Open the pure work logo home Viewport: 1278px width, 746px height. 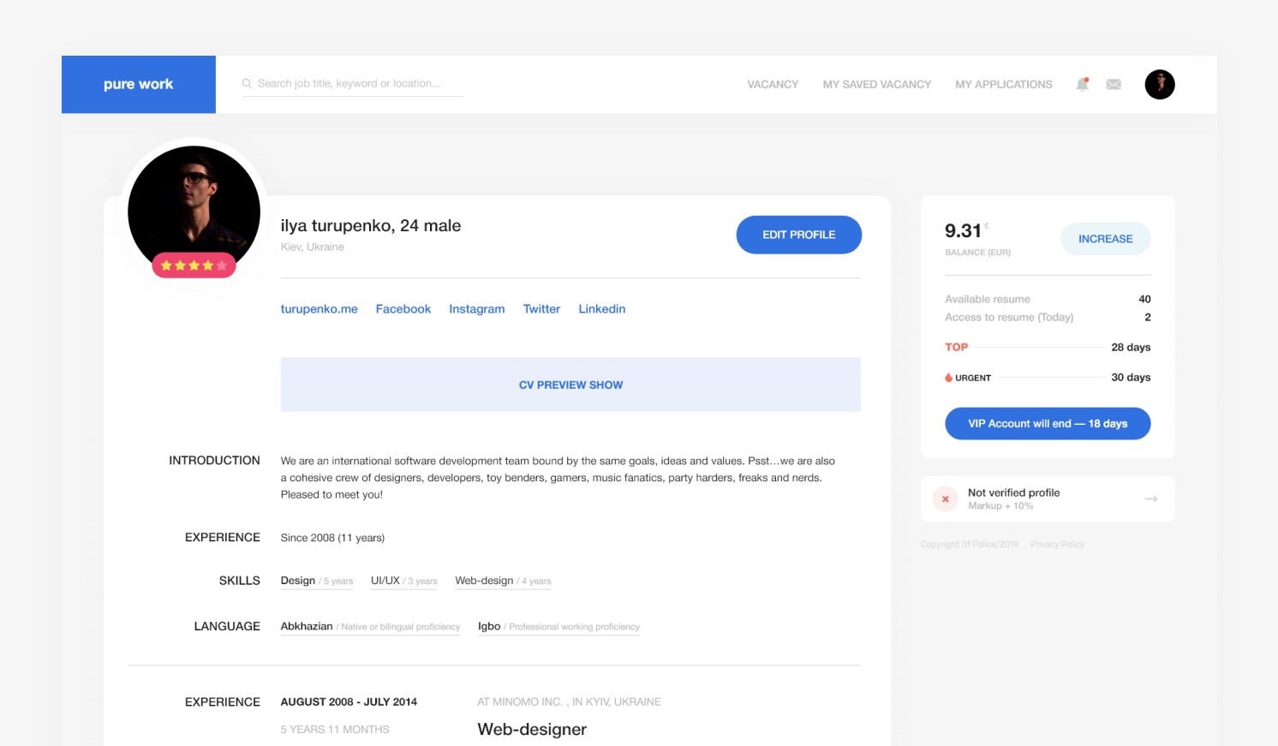tap(139, 84)
